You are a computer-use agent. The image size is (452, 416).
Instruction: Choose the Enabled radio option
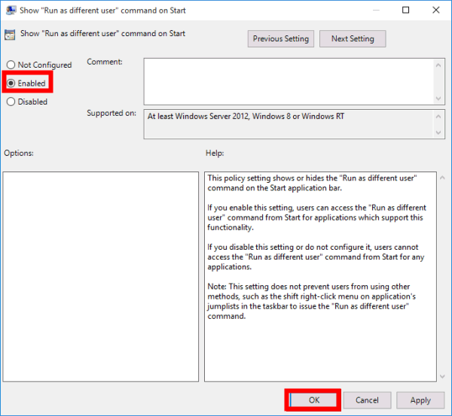[x=11, y=84]
